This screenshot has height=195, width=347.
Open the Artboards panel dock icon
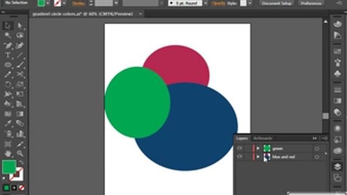pyautogui.click(x=337, y=178)
